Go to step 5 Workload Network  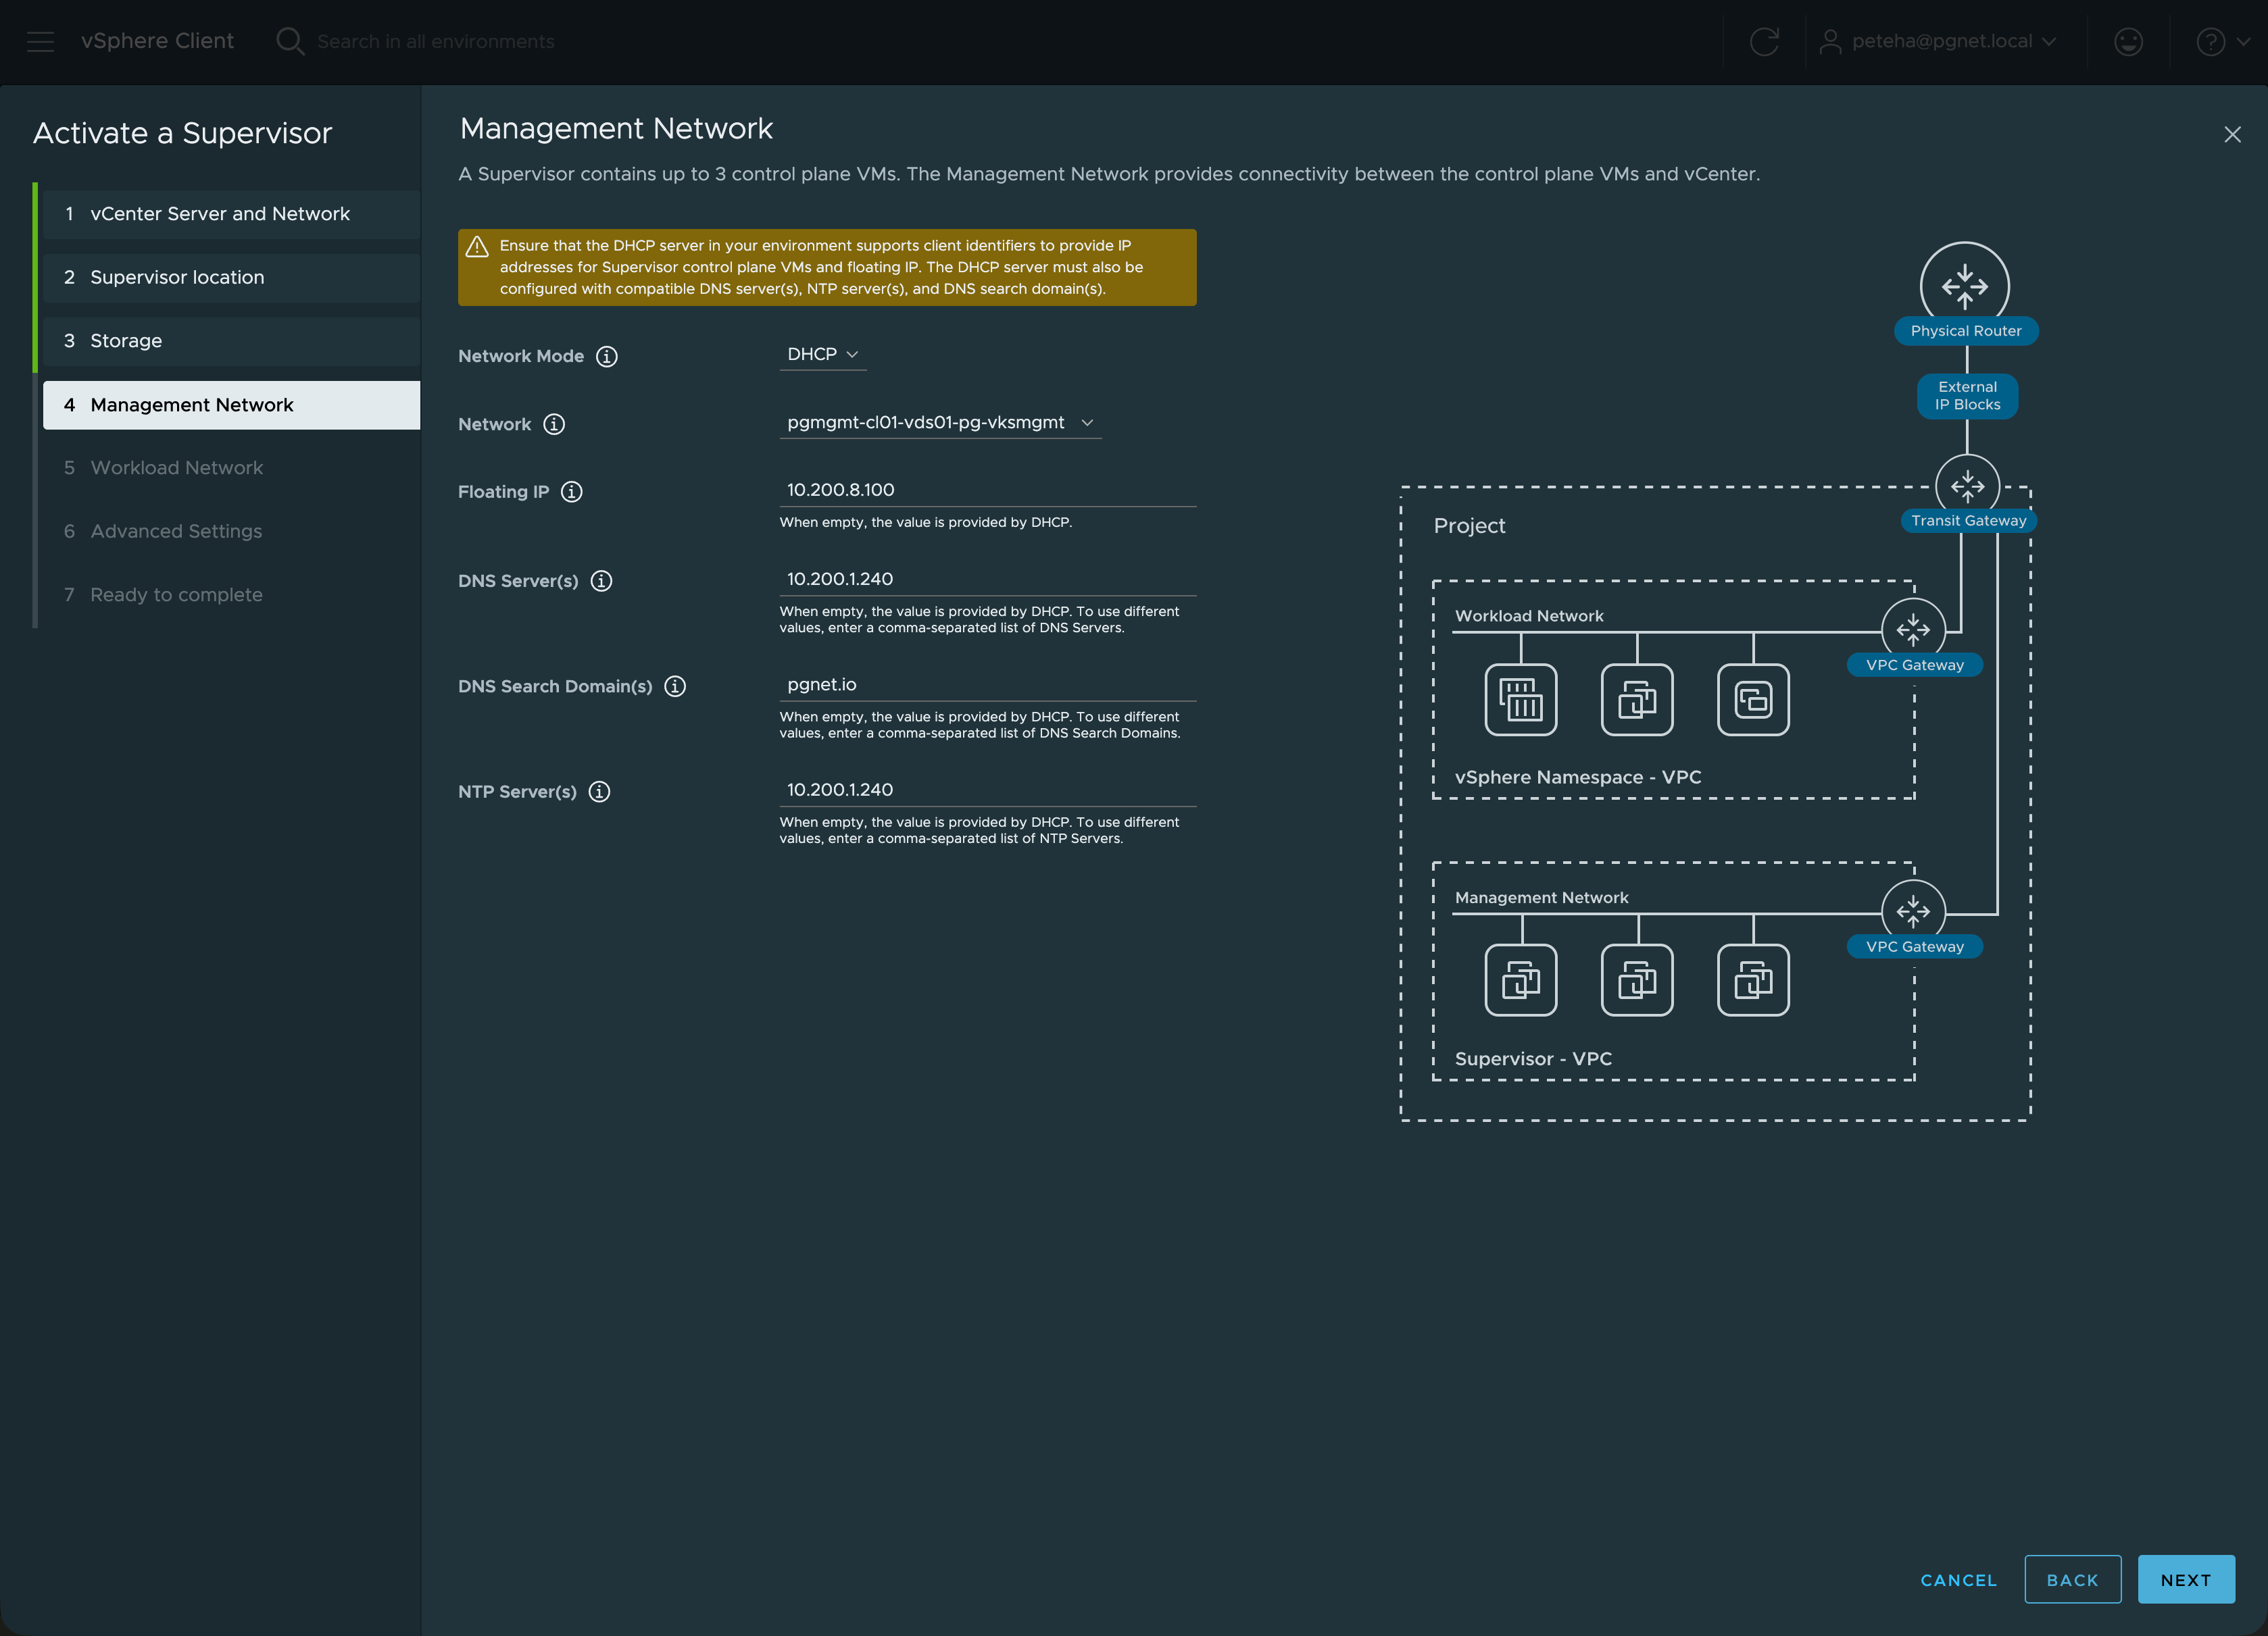coord(231,467)
